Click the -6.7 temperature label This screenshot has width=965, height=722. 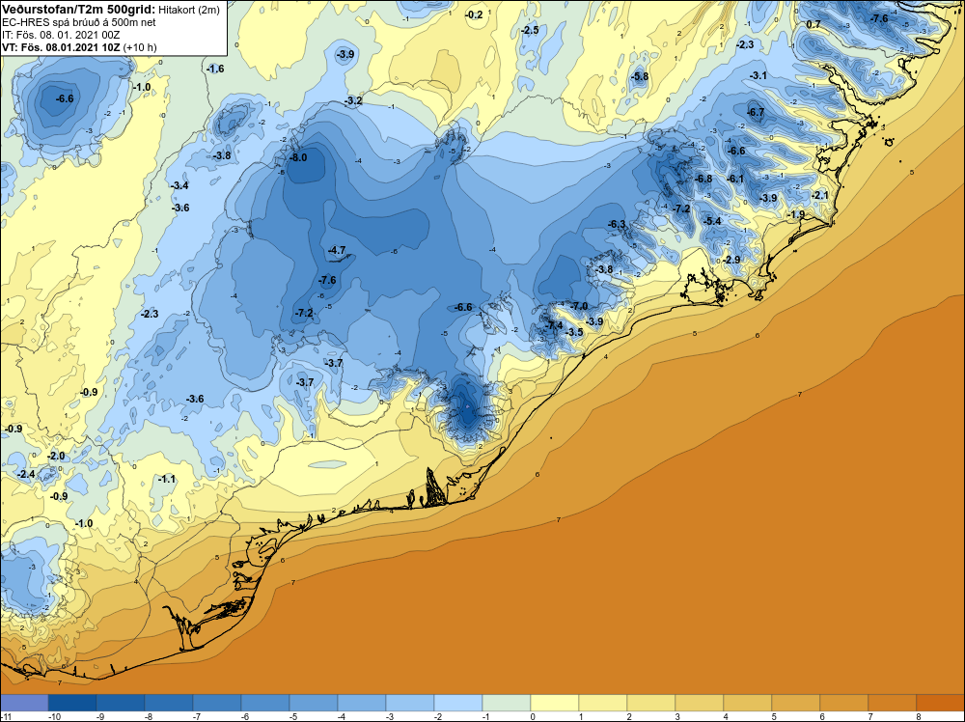(756, 112)
